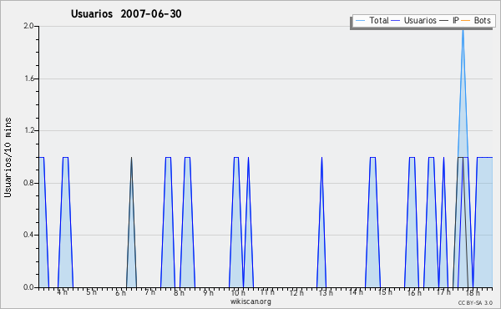The height and width of the screenshot is (309, 501).
Task: Click the narrow blue spike at 13 h
Action: point(321,222)
